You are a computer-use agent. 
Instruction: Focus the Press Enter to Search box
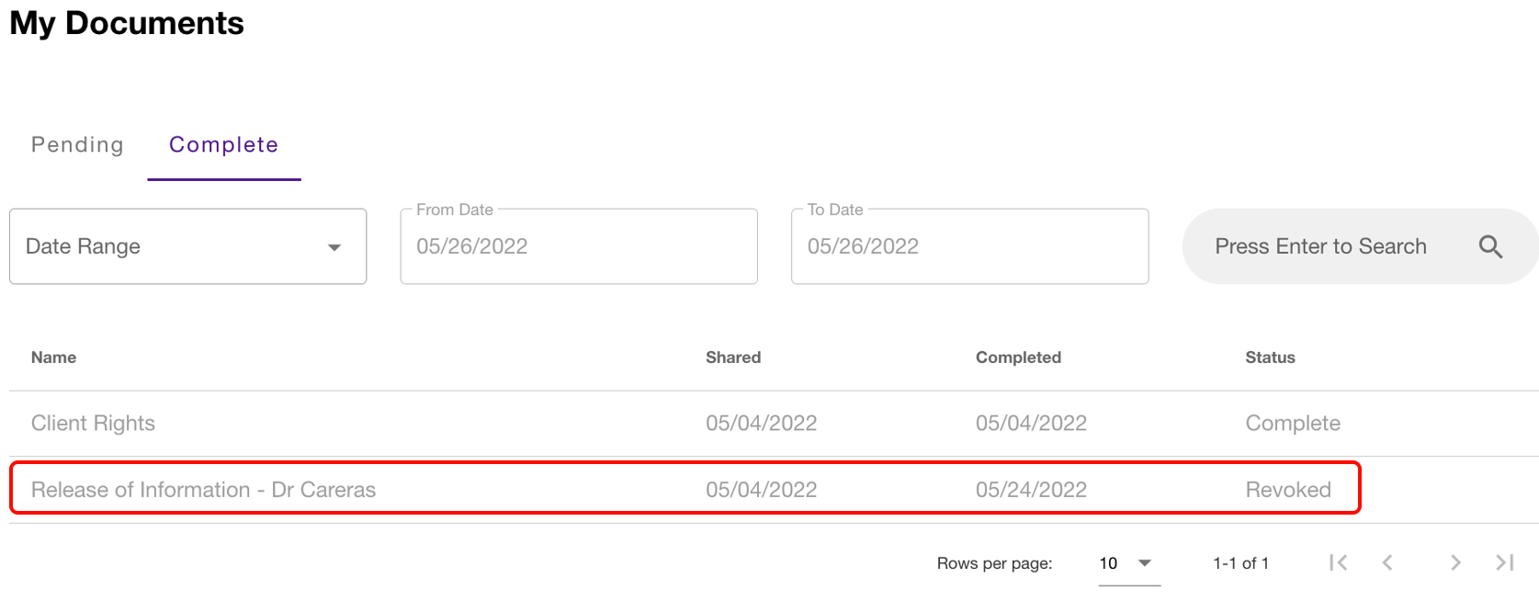coord(1320,246)
